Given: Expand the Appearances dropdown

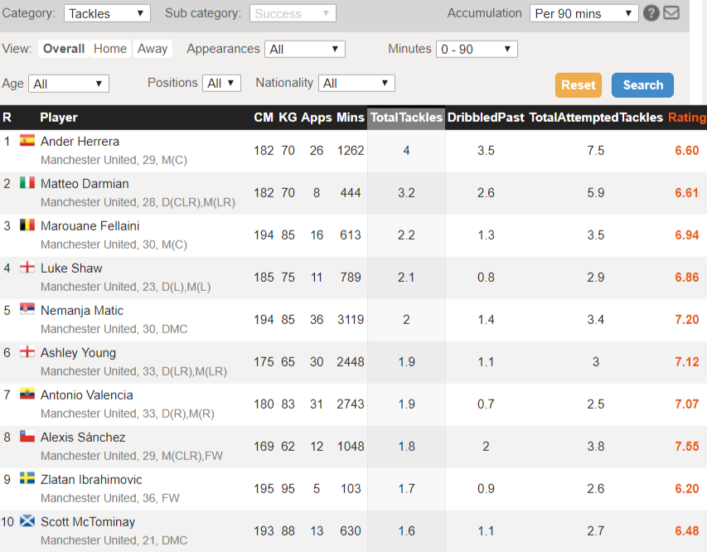Looking at the screenshot, I should [305, 49].
